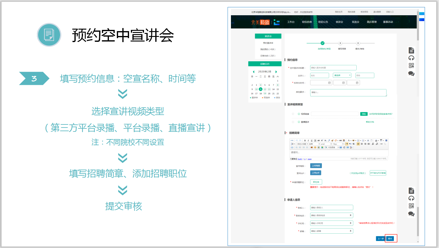Click the lower chat bubbles icon
The image size is (439, 248).
[x=411, y=214]
